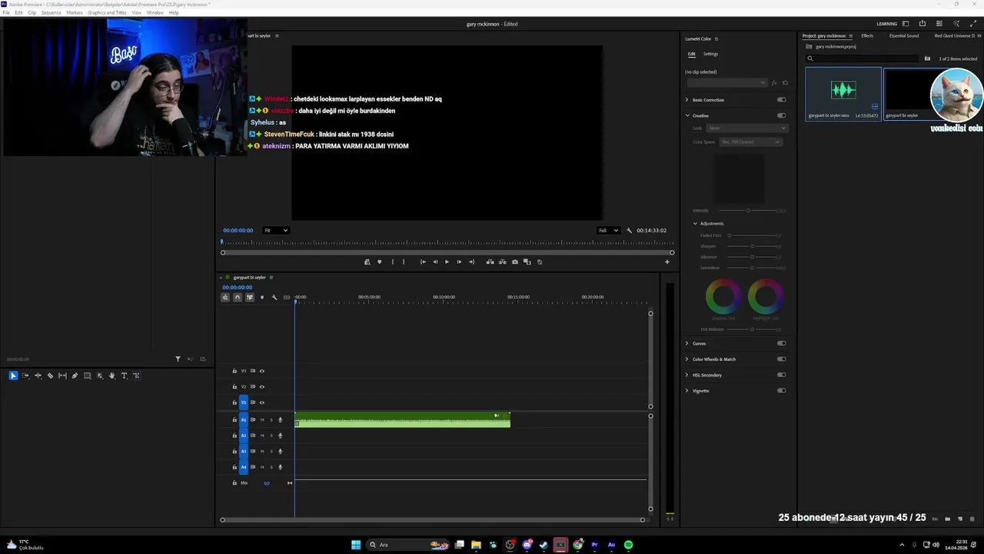This screenshot has width=984, height=554.
Task: Toggle insert sequences as nests button
Action: coord(225,297)
